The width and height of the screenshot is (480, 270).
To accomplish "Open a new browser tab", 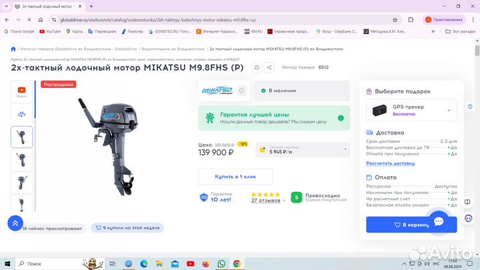I will click(91, 6).
